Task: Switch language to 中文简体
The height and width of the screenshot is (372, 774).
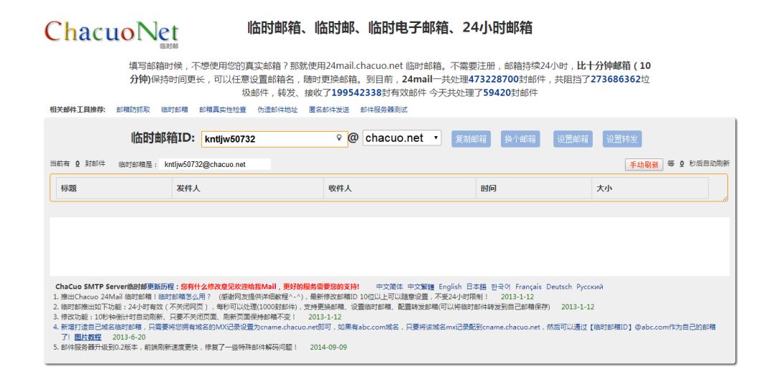Action: (389, 287)
